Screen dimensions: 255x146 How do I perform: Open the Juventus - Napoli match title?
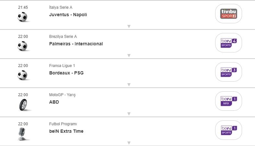point(68,15)
